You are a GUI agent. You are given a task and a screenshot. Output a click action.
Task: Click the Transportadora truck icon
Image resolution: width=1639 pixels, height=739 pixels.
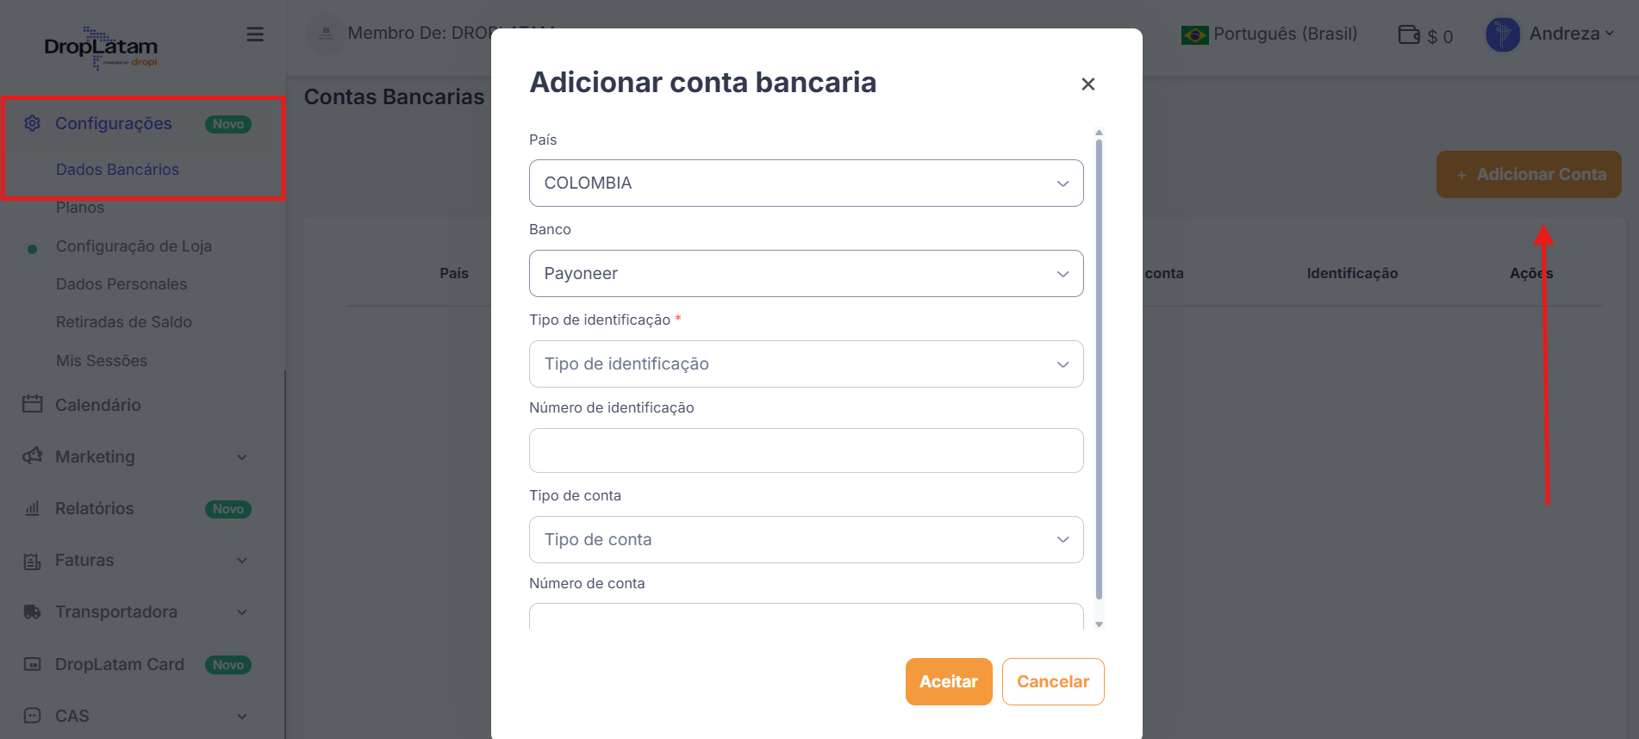tap(33, 612)
